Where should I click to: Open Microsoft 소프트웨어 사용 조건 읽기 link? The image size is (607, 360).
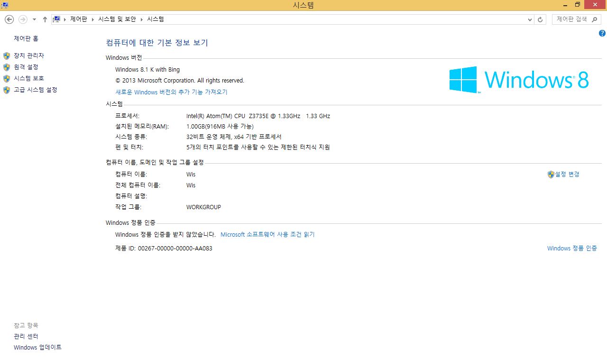[267, 234]
